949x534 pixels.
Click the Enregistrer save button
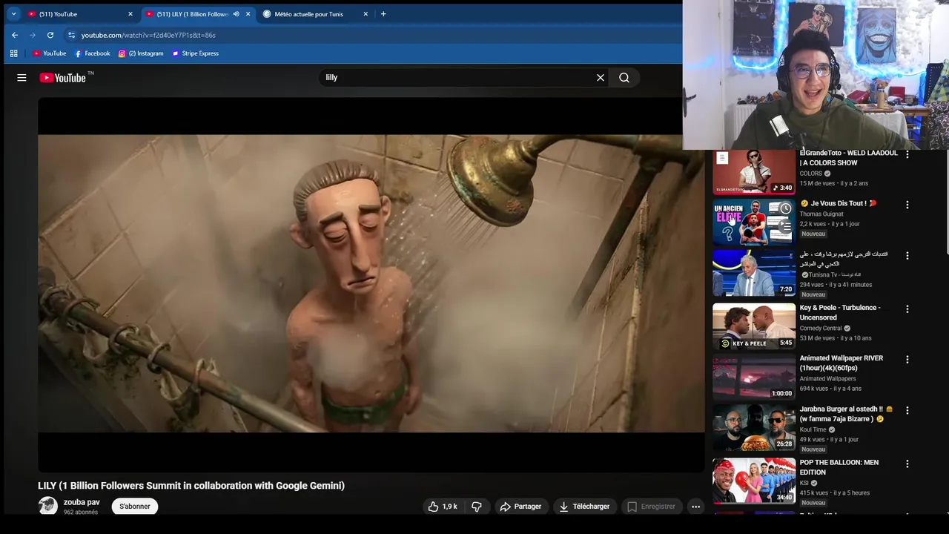(651, 507)
